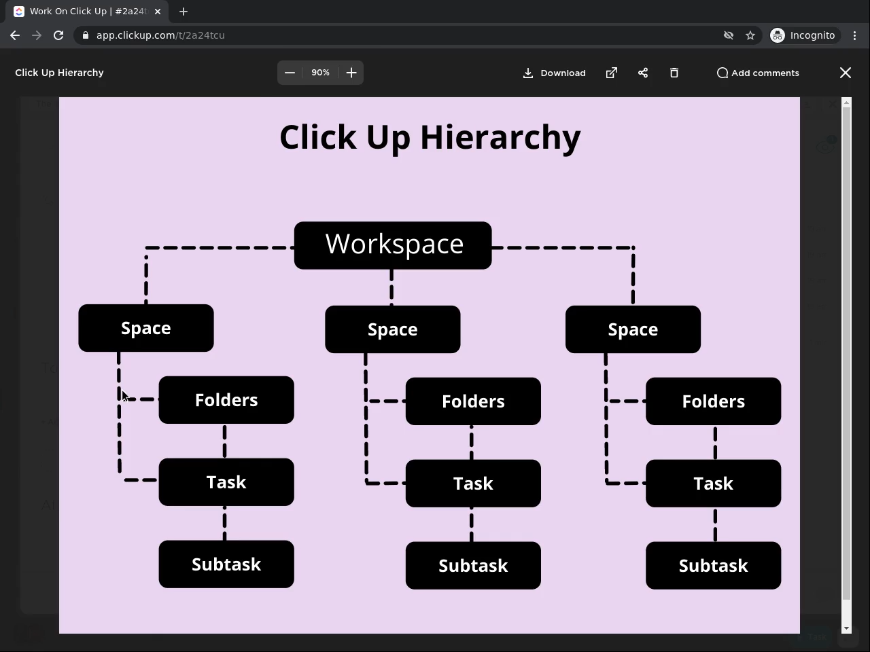Viewport: 870px width, 652px height.
Task: Reload the page
Action: click(x=58, y=35)
